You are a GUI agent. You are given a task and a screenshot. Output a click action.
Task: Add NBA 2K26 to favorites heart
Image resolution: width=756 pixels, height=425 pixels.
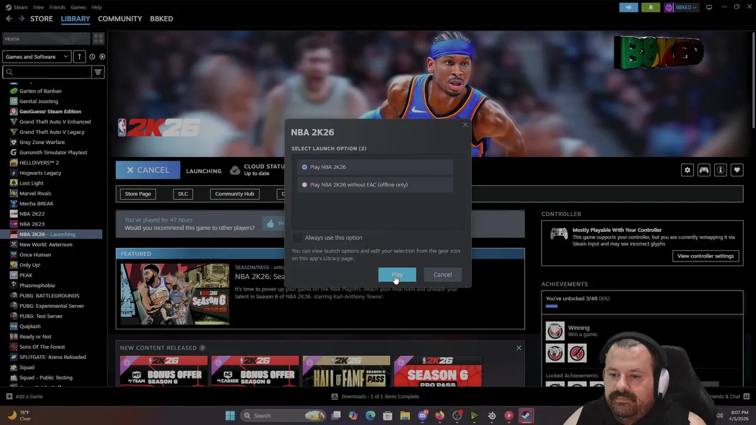tap(737, 170)
